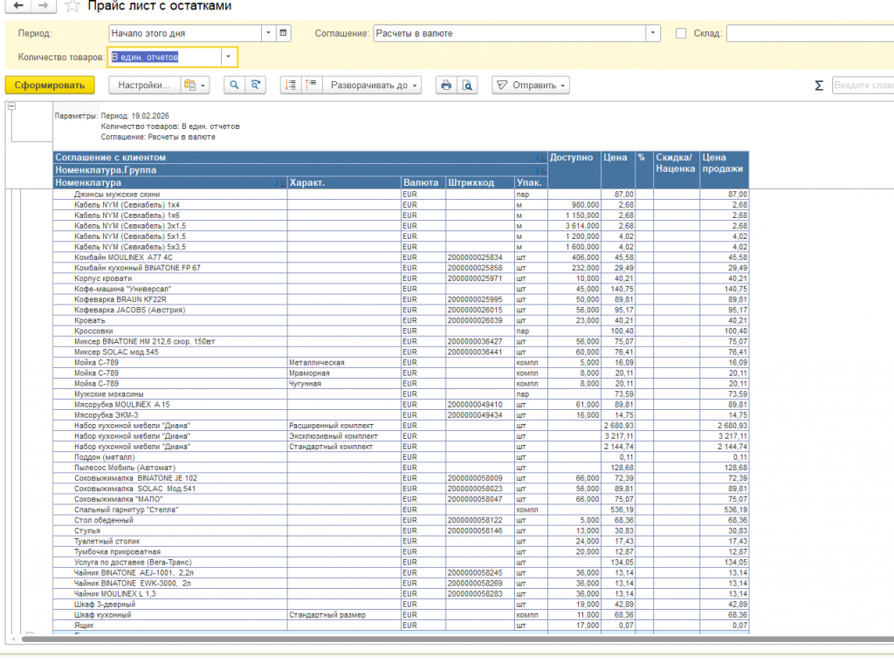Enable the Склад filter checkbox

(x=681, y=33)
